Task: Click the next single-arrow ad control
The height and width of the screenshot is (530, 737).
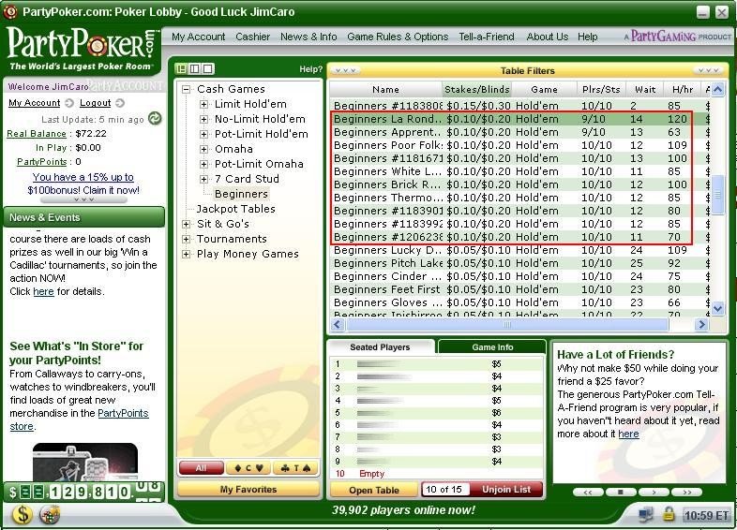Action: click(654, 492)
